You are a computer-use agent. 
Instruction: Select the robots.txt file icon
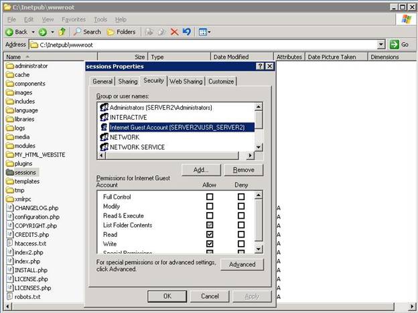(x=10, y=296)
